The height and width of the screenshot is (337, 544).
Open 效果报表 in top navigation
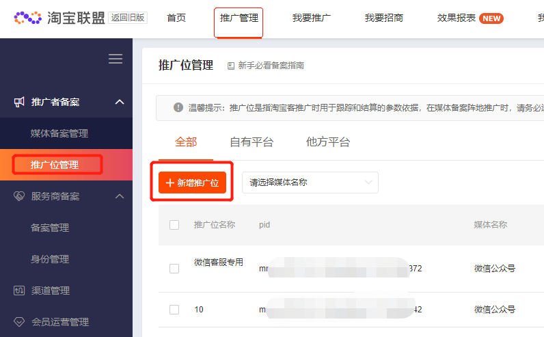pos(457,18)
